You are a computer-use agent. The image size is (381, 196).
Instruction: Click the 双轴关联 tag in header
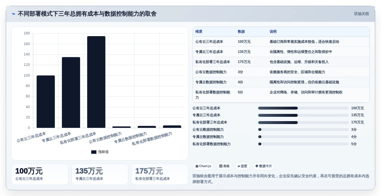(361, 14)
